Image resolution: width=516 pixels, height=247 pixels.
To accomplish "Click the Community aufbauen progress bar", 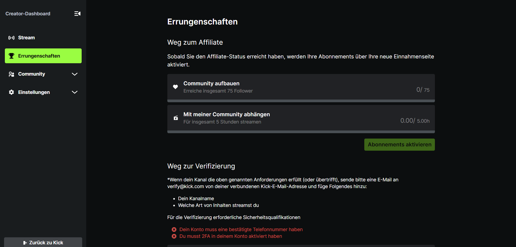I will [x=301, y=101].
